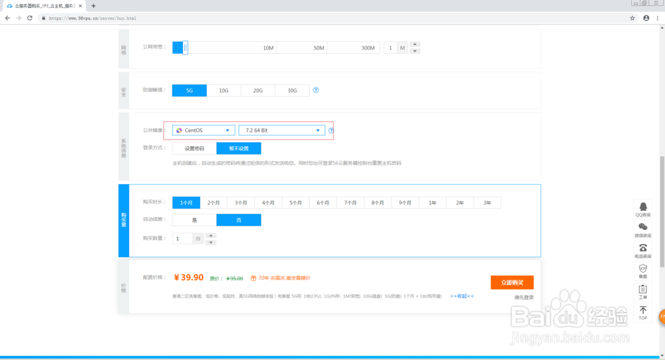
Task: Open QQ consultation bell icon
Action: pos(643,207)
